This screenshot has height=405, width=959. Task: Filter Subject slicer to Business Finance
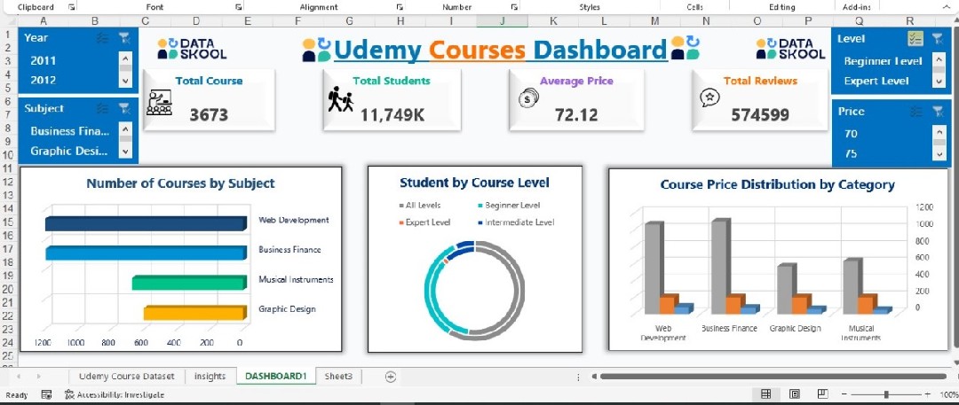[70, 131]
